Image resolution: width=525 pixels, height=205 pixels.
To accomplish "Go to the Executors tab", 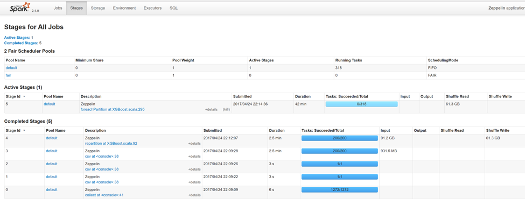I will point(152,8).
